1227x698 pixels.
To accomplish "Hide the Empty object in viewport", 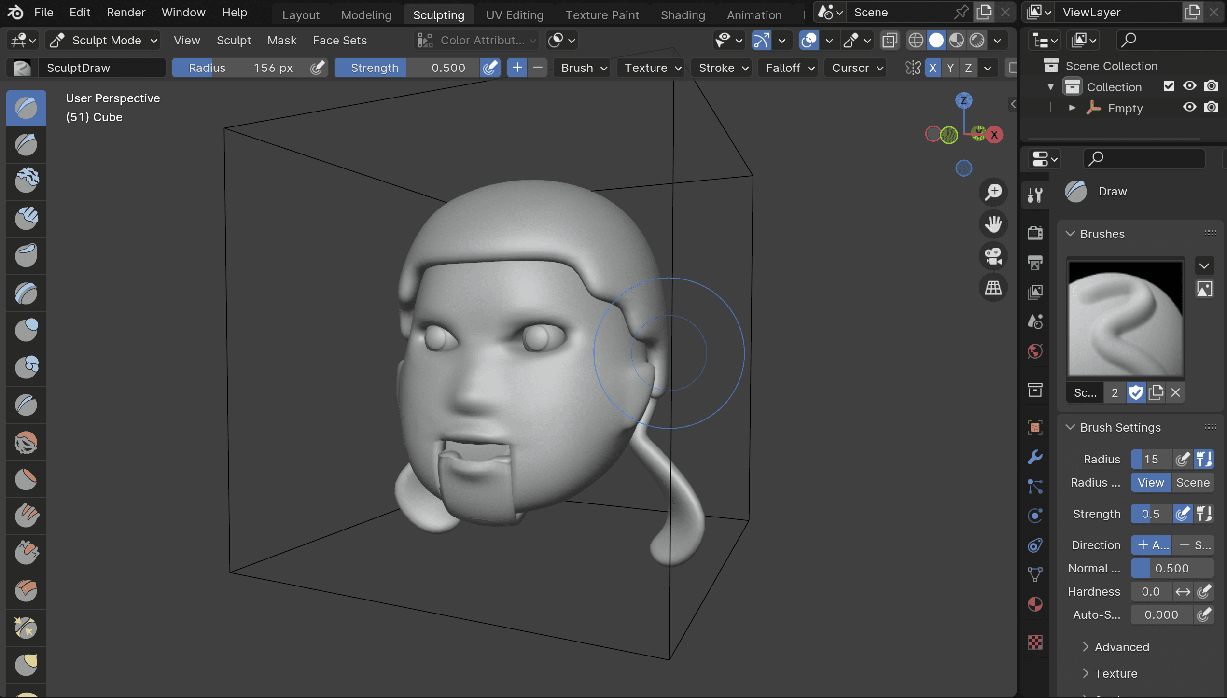I will click(x=1189, y=107).
